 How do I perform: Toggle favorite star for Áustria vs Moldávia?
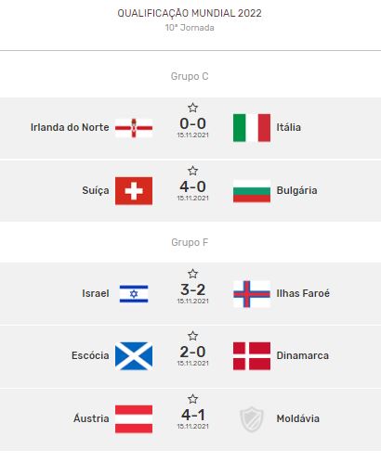(x=192, y=399)
